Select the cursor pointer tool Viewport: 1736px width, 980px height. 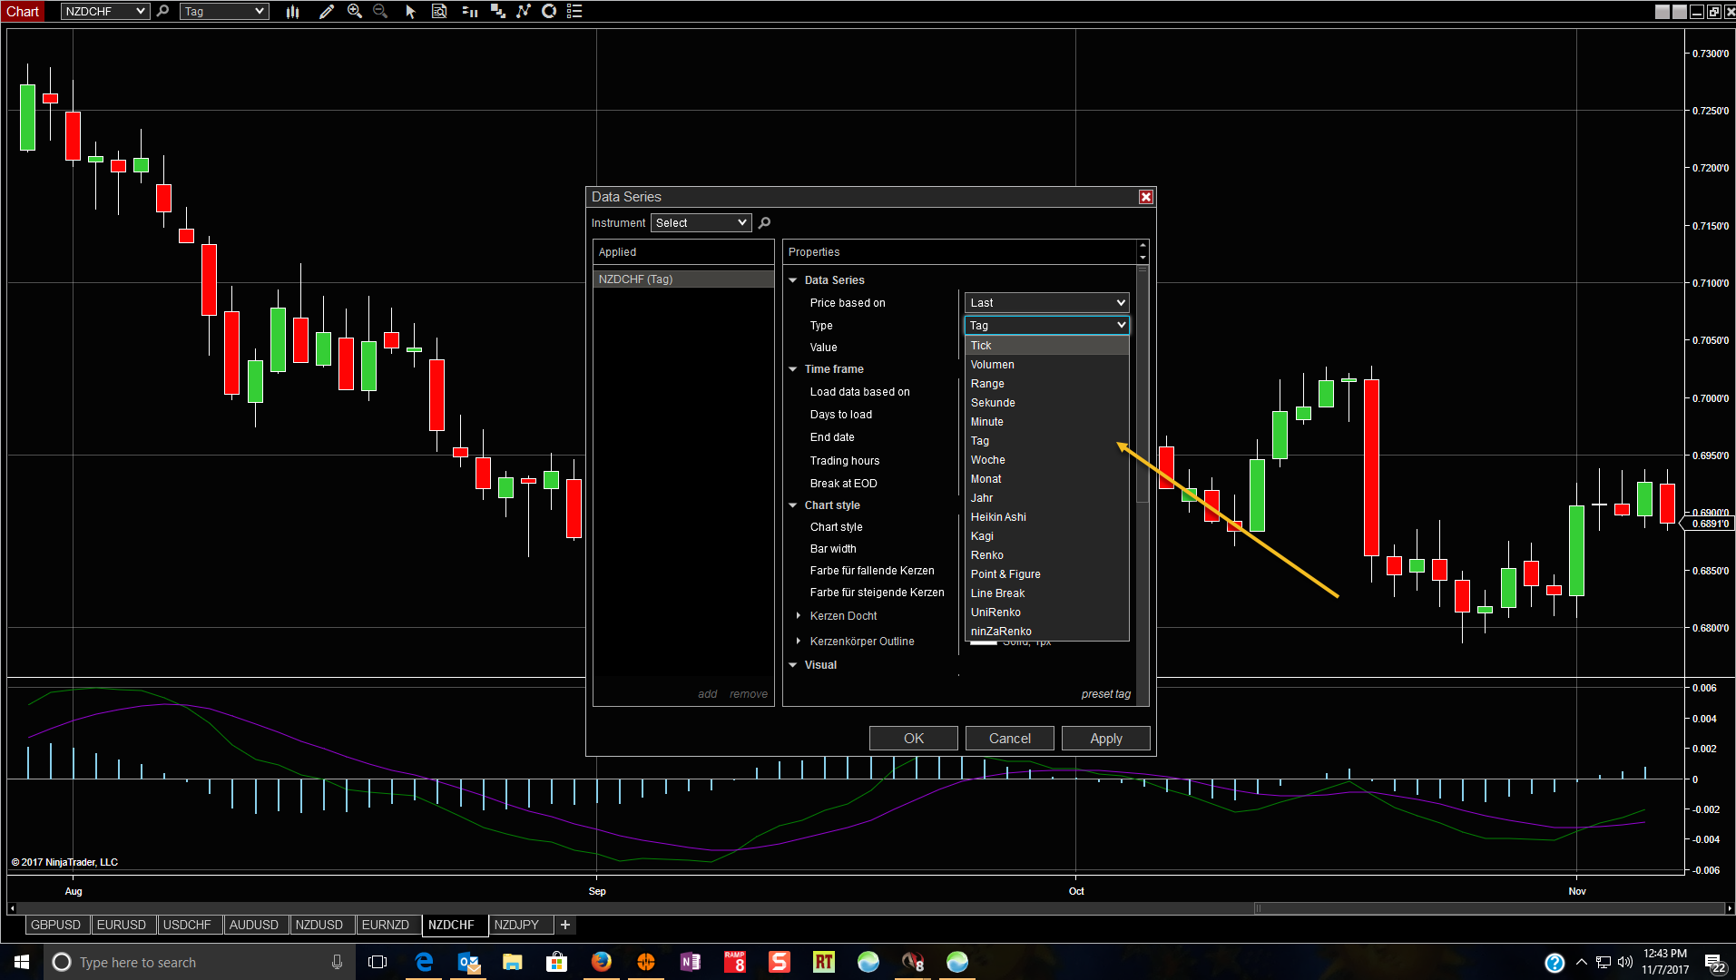pyautogui.click(x=410, y=11)
